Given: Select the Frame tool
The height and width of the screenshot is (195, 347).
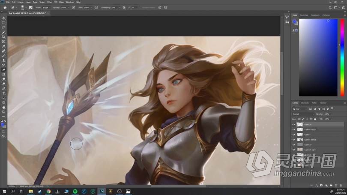Looking at the screenshot, I should pos(3,42).
